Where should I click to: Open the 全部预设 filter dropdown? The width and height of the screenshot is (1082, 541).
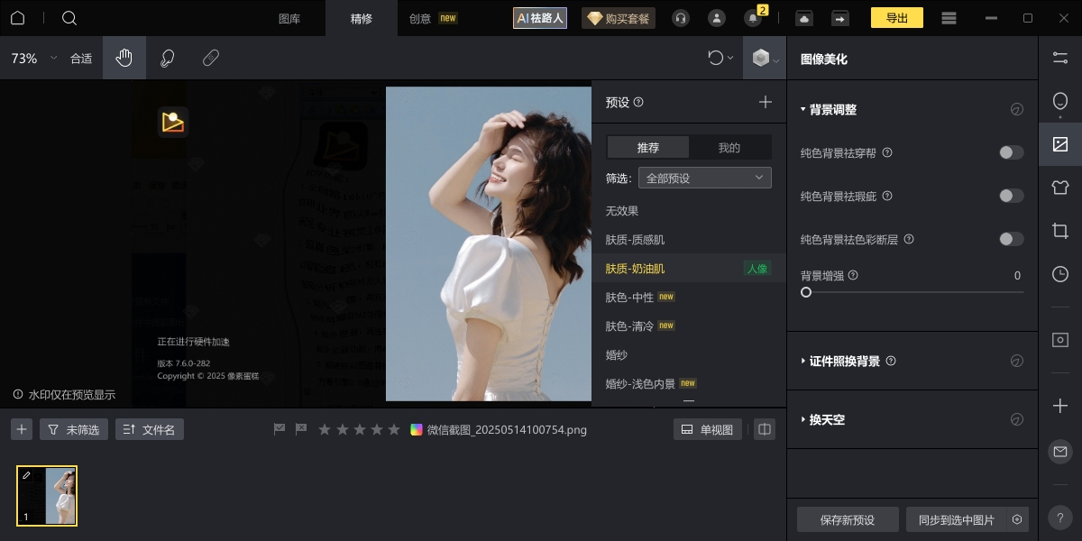[x=705, y=178]
